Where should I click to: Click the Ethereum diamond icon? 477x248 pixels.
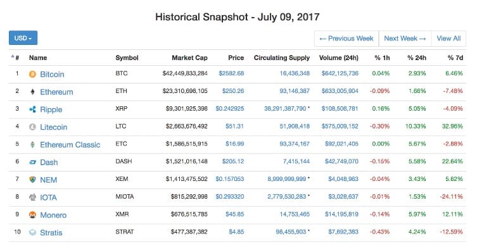point(32,92)
